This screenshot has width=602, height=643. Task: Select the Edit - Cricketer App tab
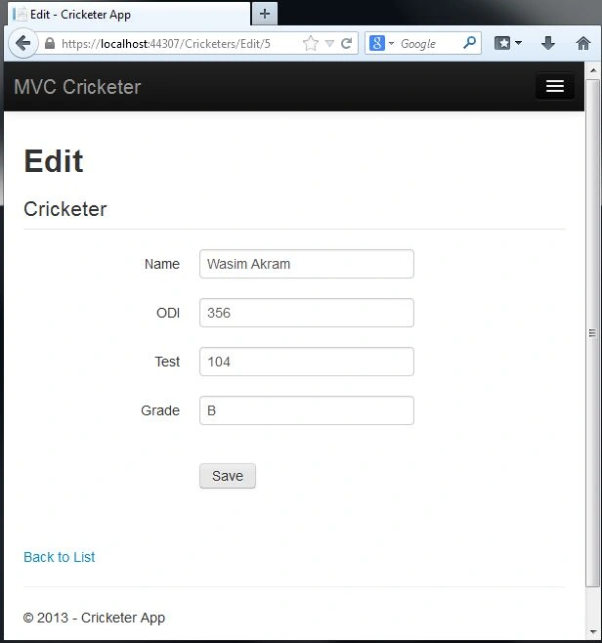point(128,15)
